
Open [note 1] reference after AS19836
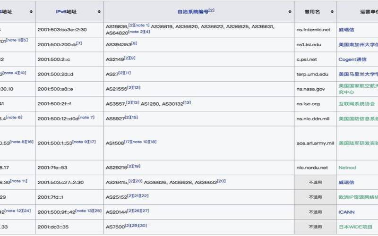[x=142, y=25]
